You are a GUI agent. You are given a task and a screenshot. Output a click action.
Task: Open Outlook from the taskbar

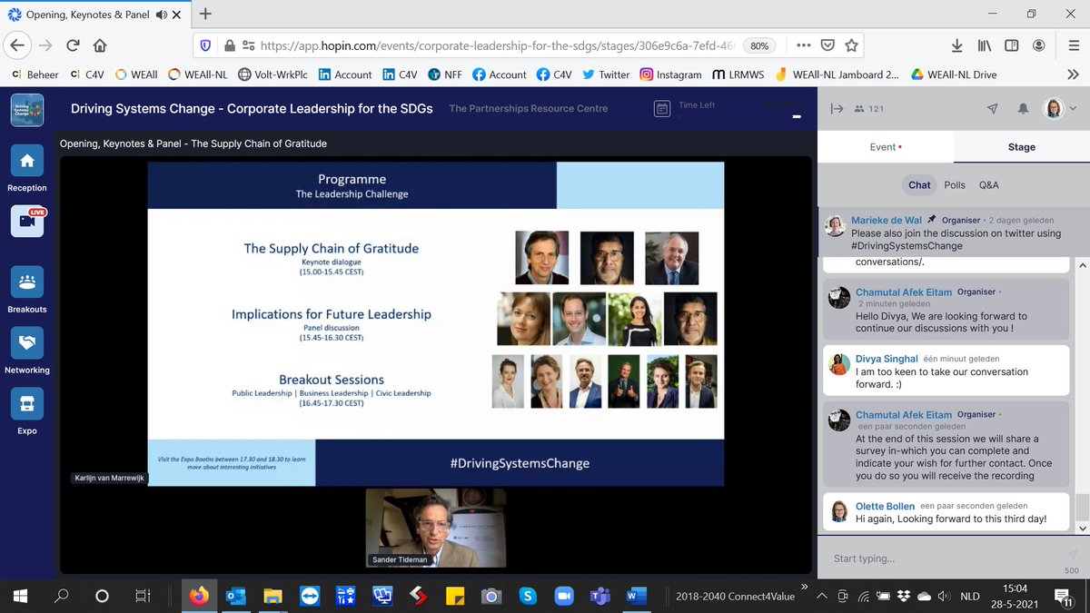[236, 597]
